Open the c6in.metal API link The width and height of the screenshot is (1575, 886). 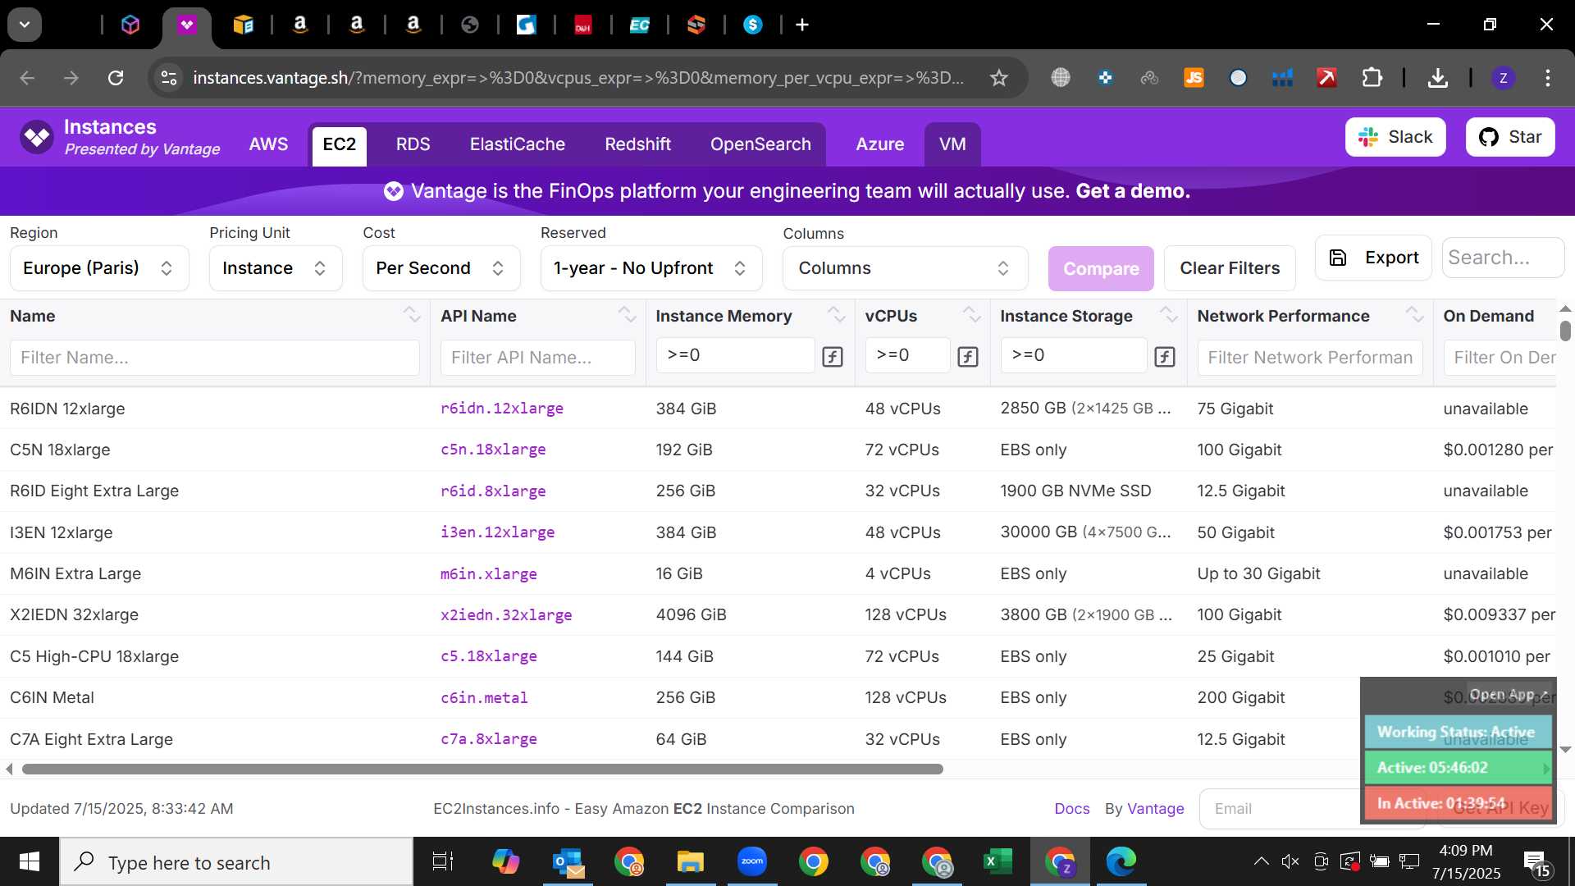point(484,697)
